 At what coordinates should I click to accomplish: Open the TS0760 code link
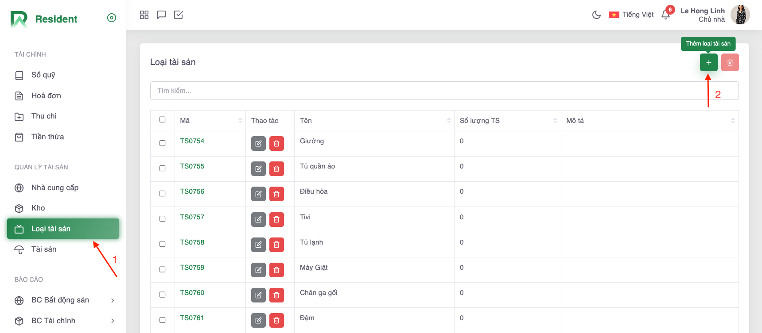point(192,293)
